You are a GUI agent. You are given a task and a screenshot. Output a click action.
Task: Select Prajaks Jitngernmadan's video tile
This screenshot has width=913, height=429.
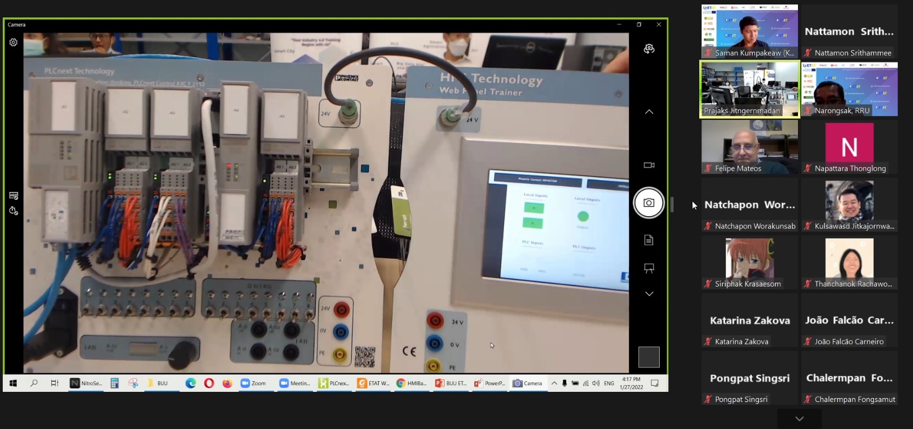tap(749, 90)
